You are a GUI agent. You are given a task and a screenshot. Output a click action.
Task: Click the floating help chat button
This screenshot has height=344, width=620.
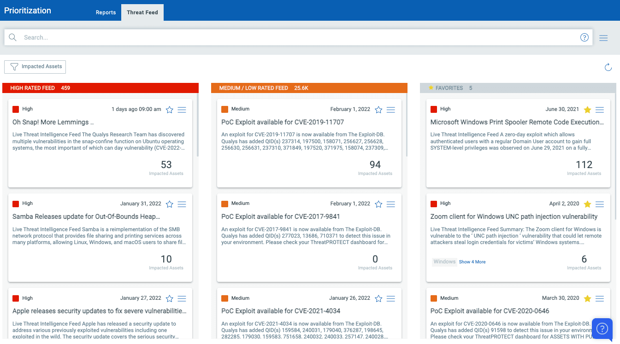[x=602, y=329]
